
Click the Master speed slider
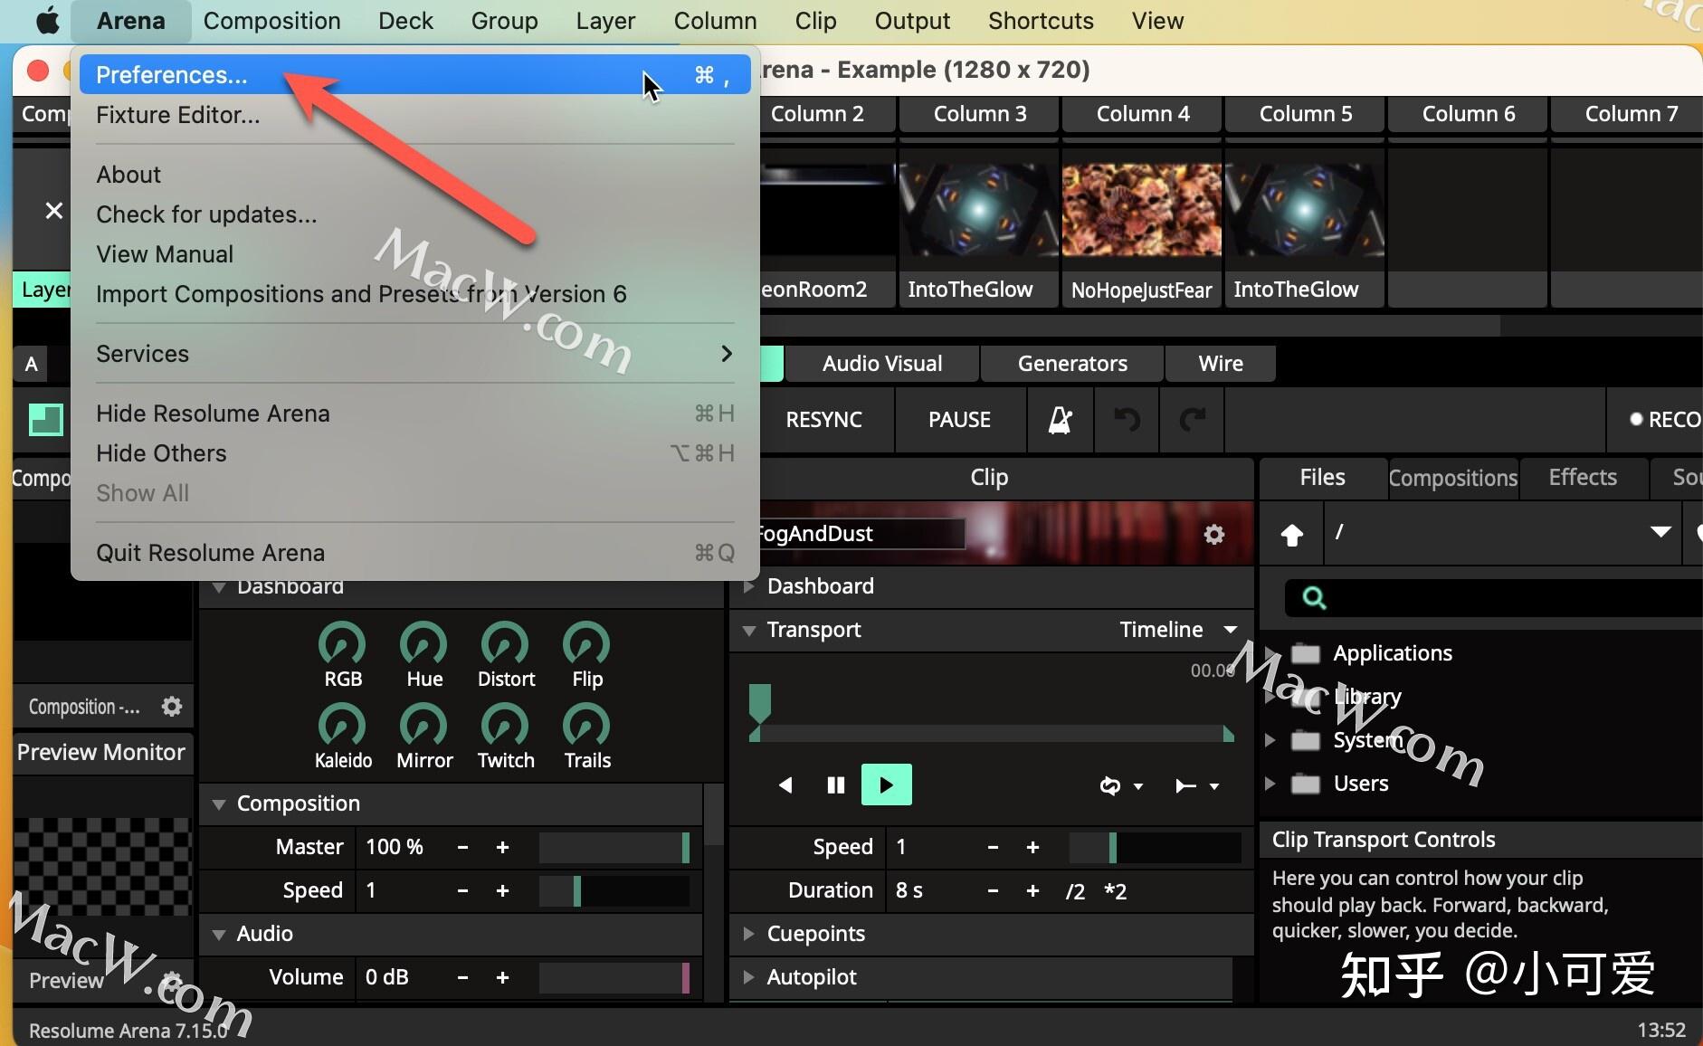pos(614,847)
